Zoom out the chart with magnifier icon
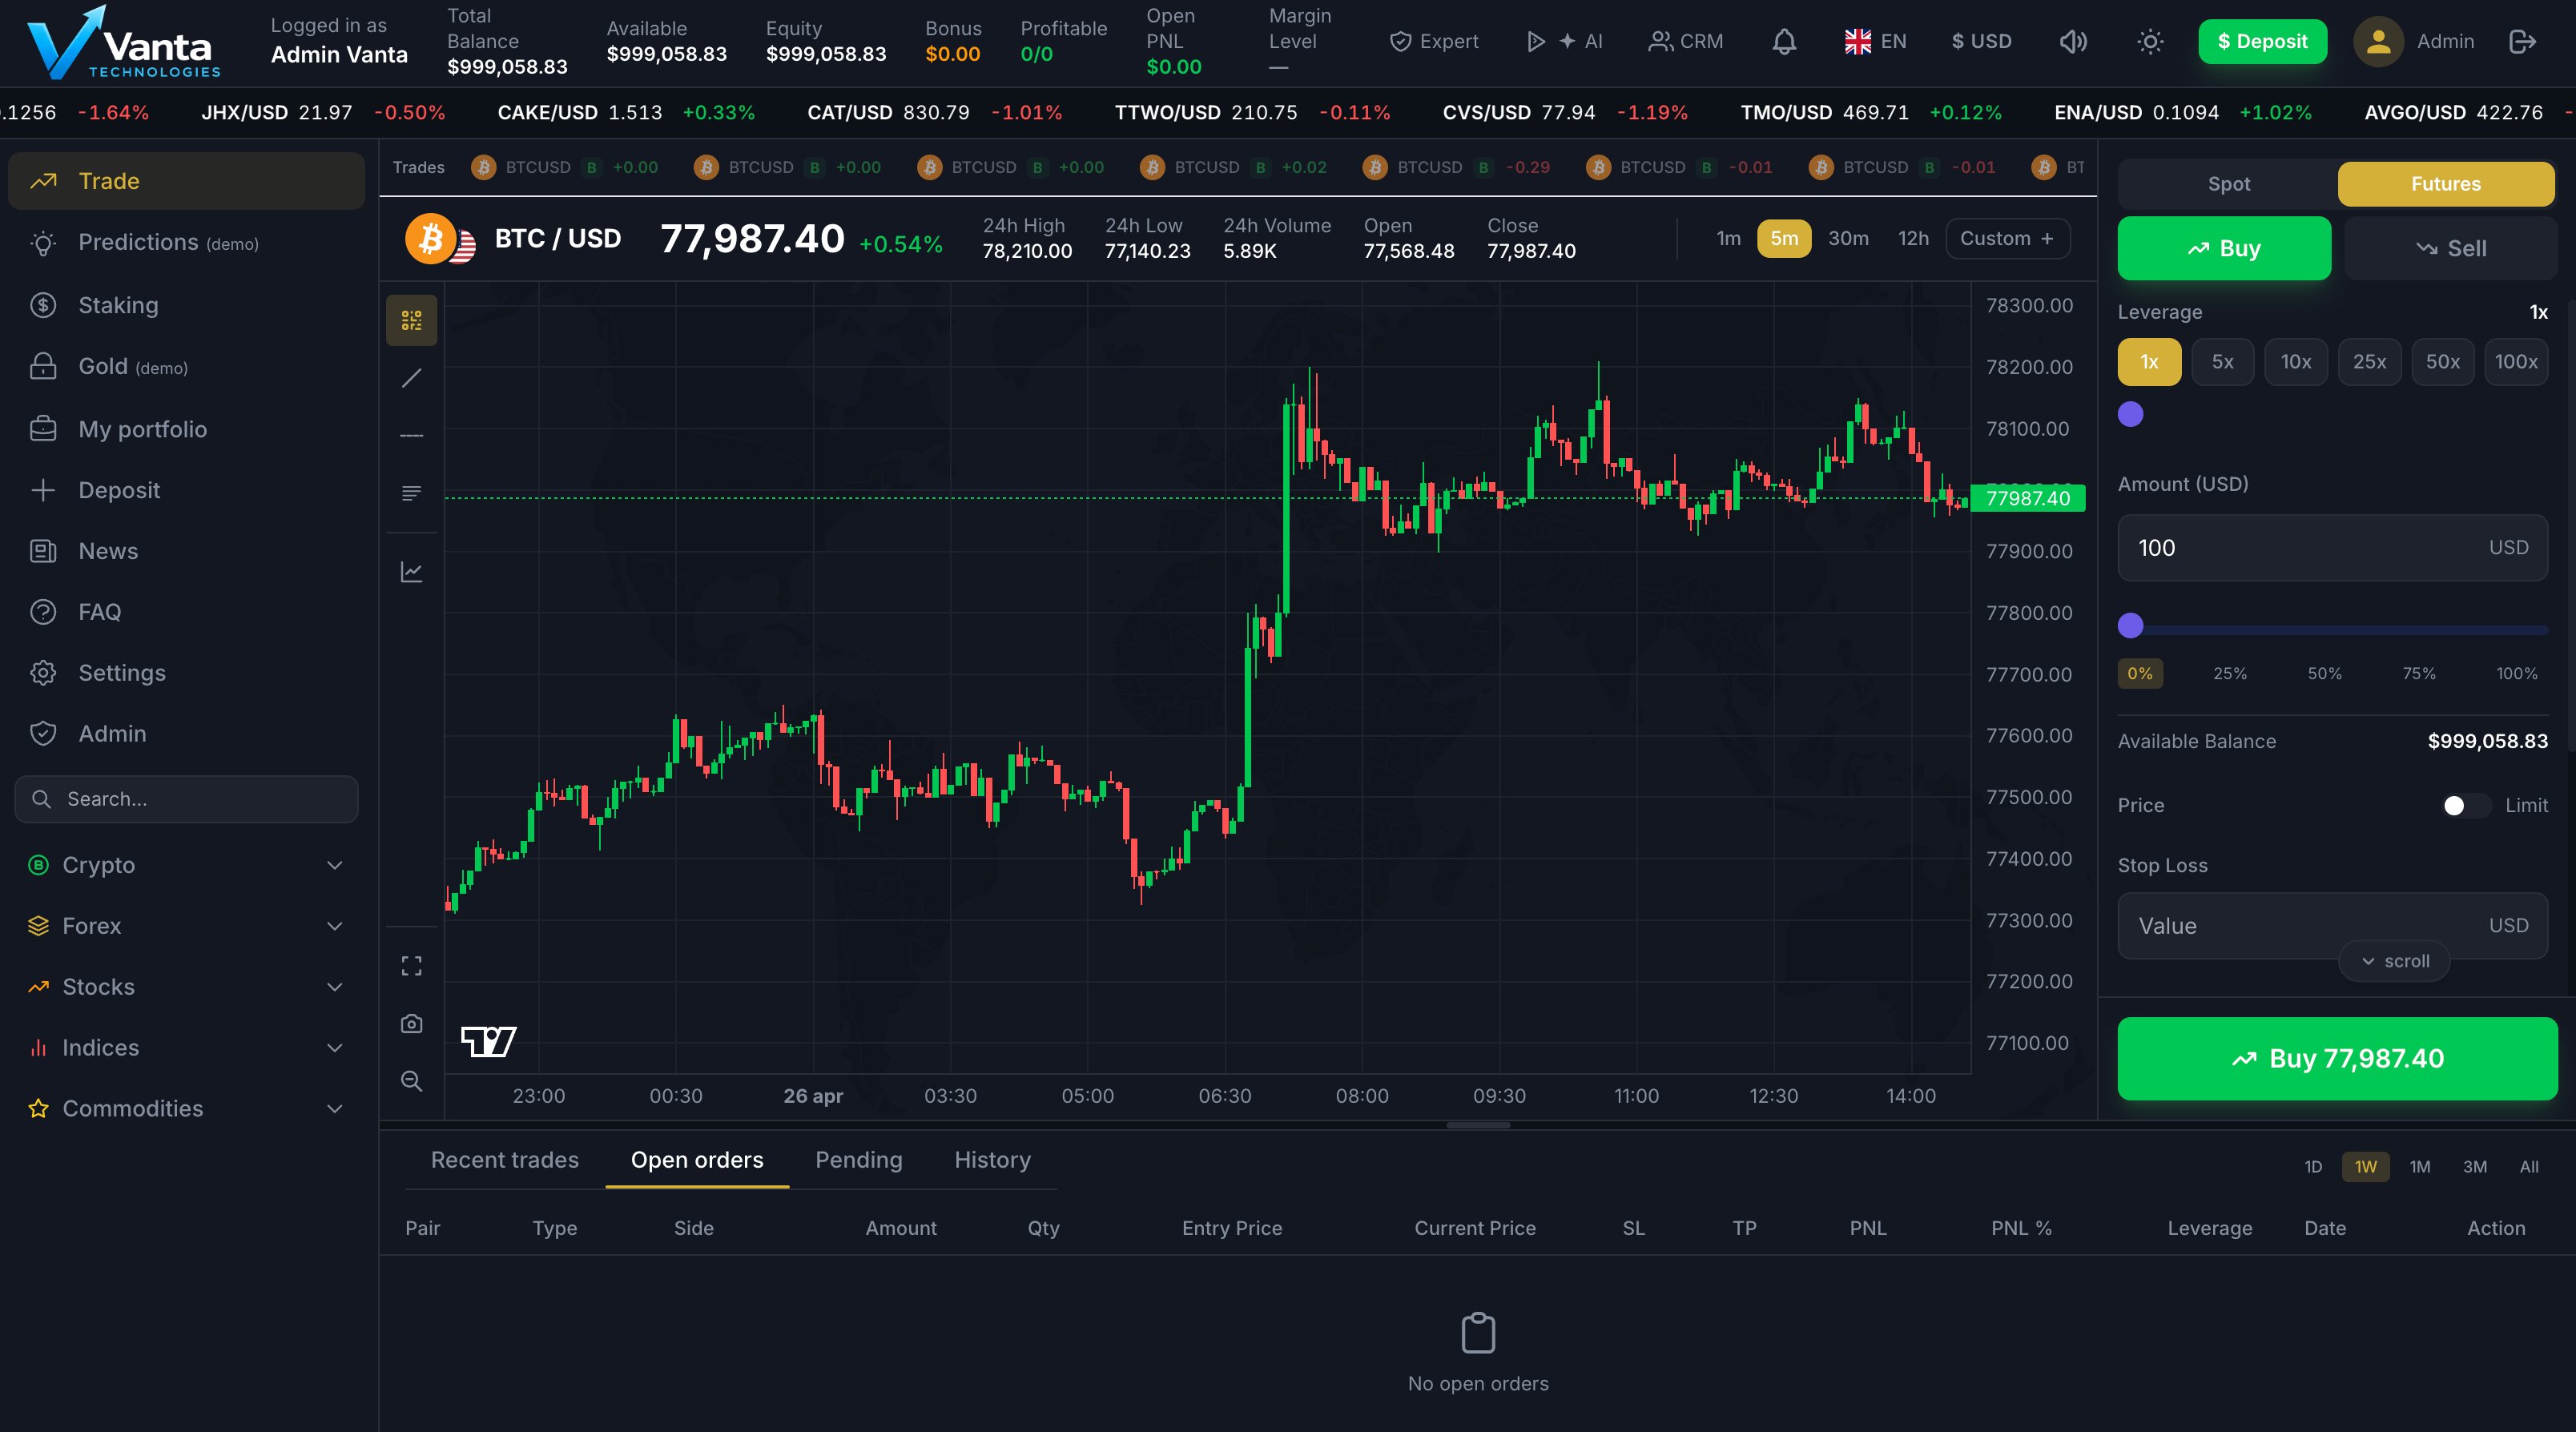Screen dimensions: 2576x1432 click(411, 1081)
